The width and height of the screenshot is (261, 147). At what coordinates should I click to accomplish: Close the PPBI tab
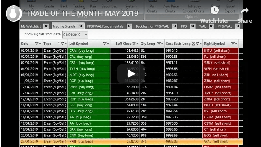pyautogui.click(x=193, y=26)
